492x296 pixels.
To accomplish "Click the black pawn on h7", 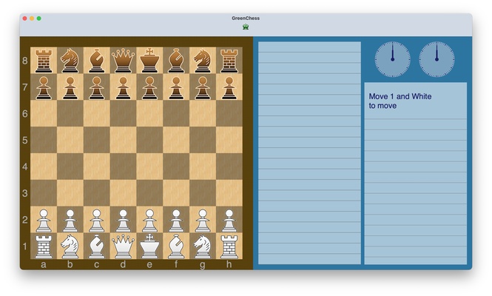I will click(x=229, y=87).
